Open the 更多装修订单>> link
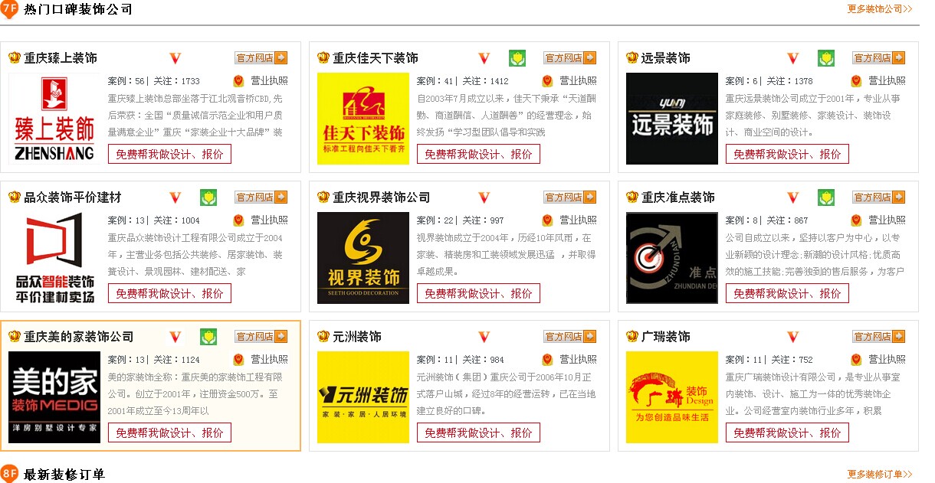 click(x=880, y=475)
